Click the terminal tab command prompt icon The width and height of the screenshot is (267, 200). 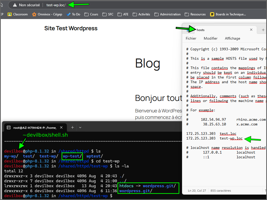(9, 128)
